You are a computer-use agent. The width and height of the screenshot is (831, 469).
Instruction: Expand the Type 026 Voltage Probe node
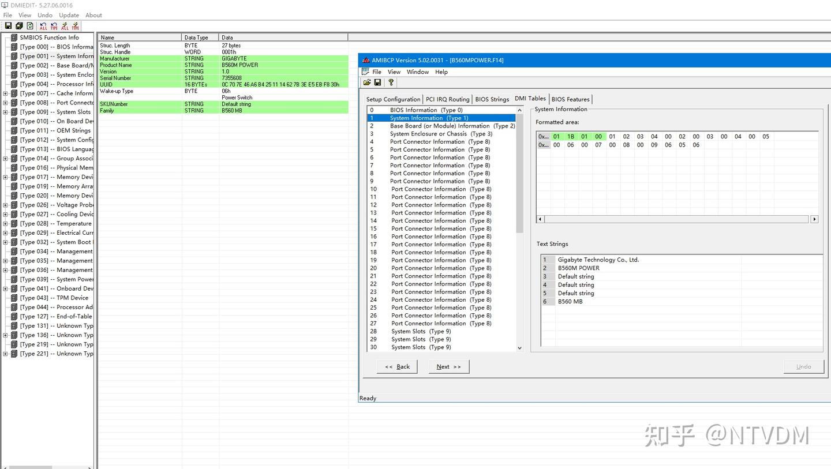pyautogui.click(x=5, y=205)
